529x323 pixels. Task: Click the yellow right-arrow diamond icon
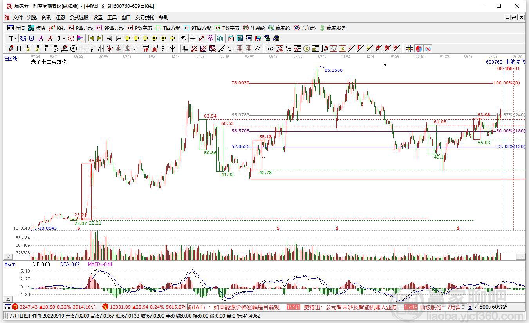coord(136,38)
